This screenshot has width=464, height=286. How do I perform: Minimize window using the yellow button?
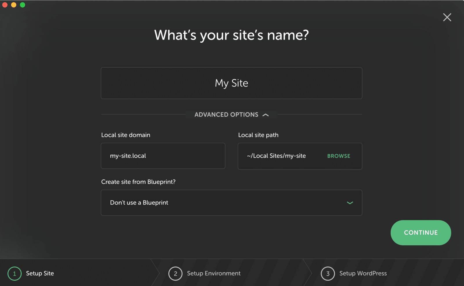(x=14, y=5)
